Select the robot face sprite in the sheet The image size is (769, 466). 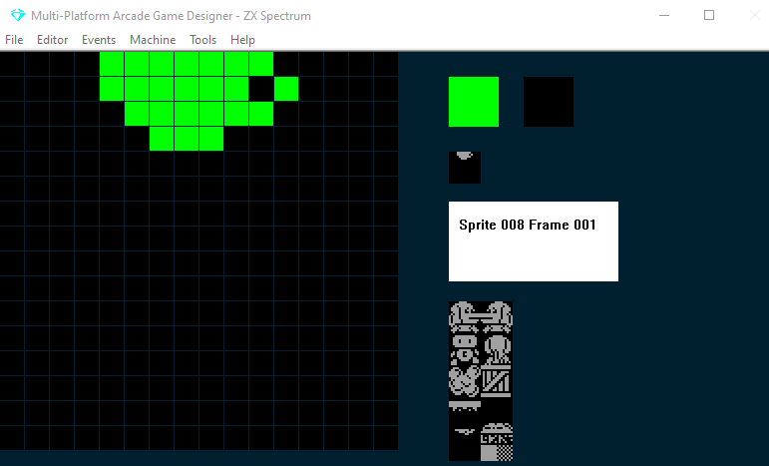[465, 349]
